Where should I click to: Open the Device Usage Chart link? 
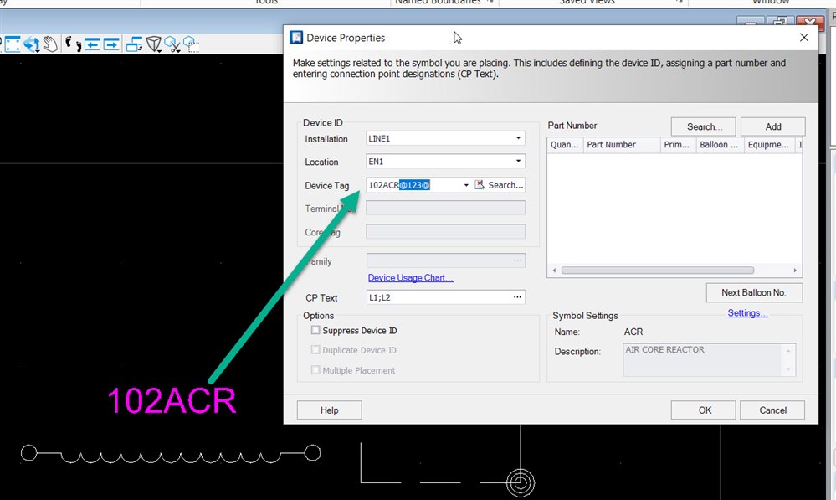click(x=411, y=278)
